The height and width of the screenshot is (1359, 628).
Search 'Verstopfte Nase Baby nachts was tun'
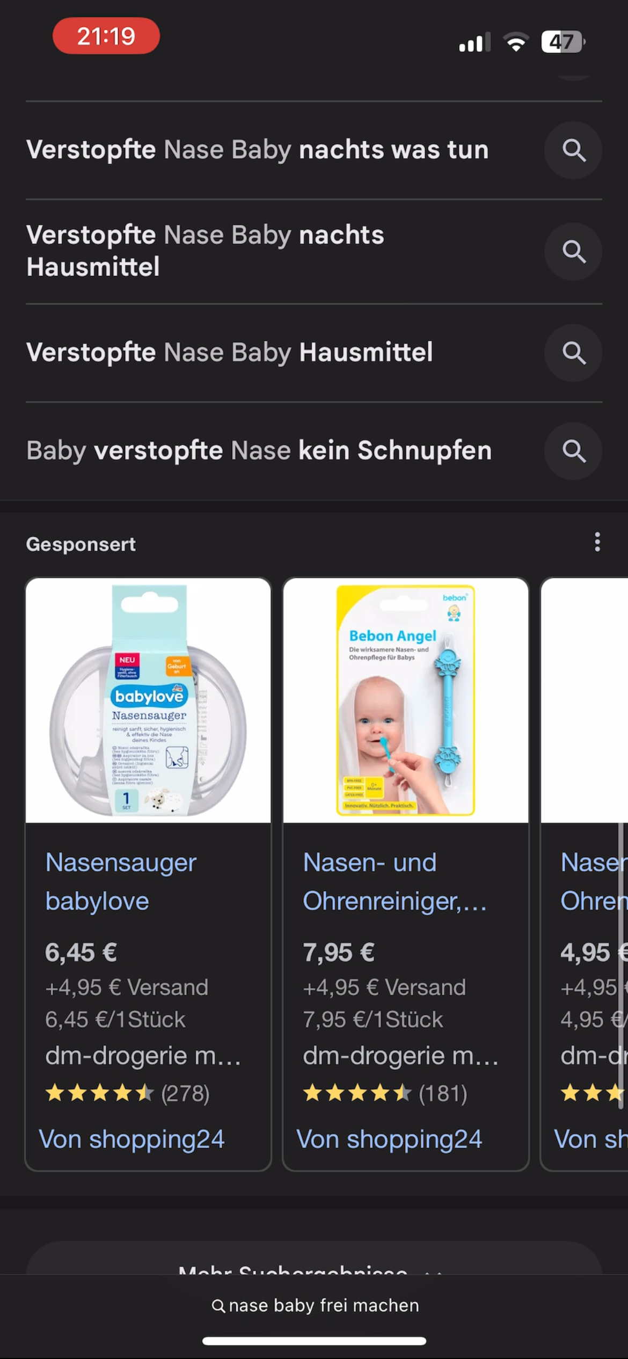258,150
